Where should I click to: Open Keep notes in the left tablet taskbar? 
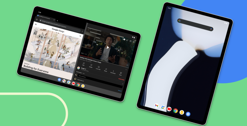point(83,86)
